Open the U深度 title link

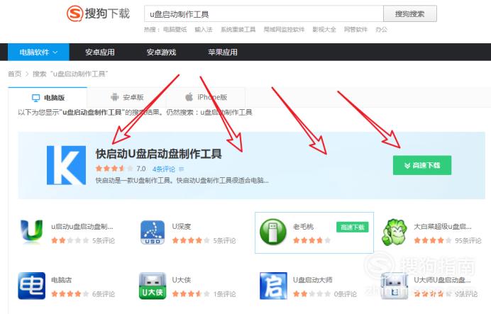coord(182,226)
